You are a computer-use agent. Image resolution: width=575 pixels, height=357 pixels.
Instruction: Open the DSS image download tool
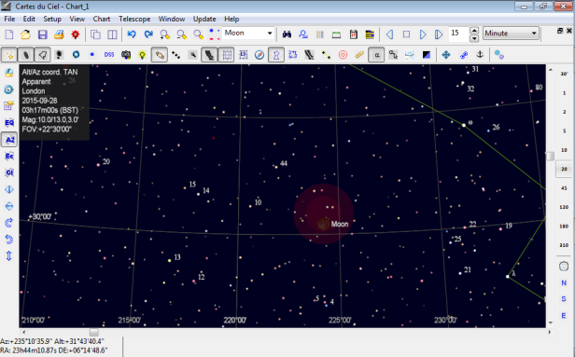tap(109, 55)
